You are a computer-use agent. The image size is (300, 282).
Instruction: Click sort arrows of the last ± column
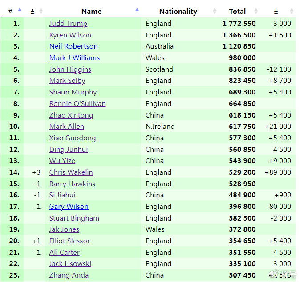coord(292,11)
